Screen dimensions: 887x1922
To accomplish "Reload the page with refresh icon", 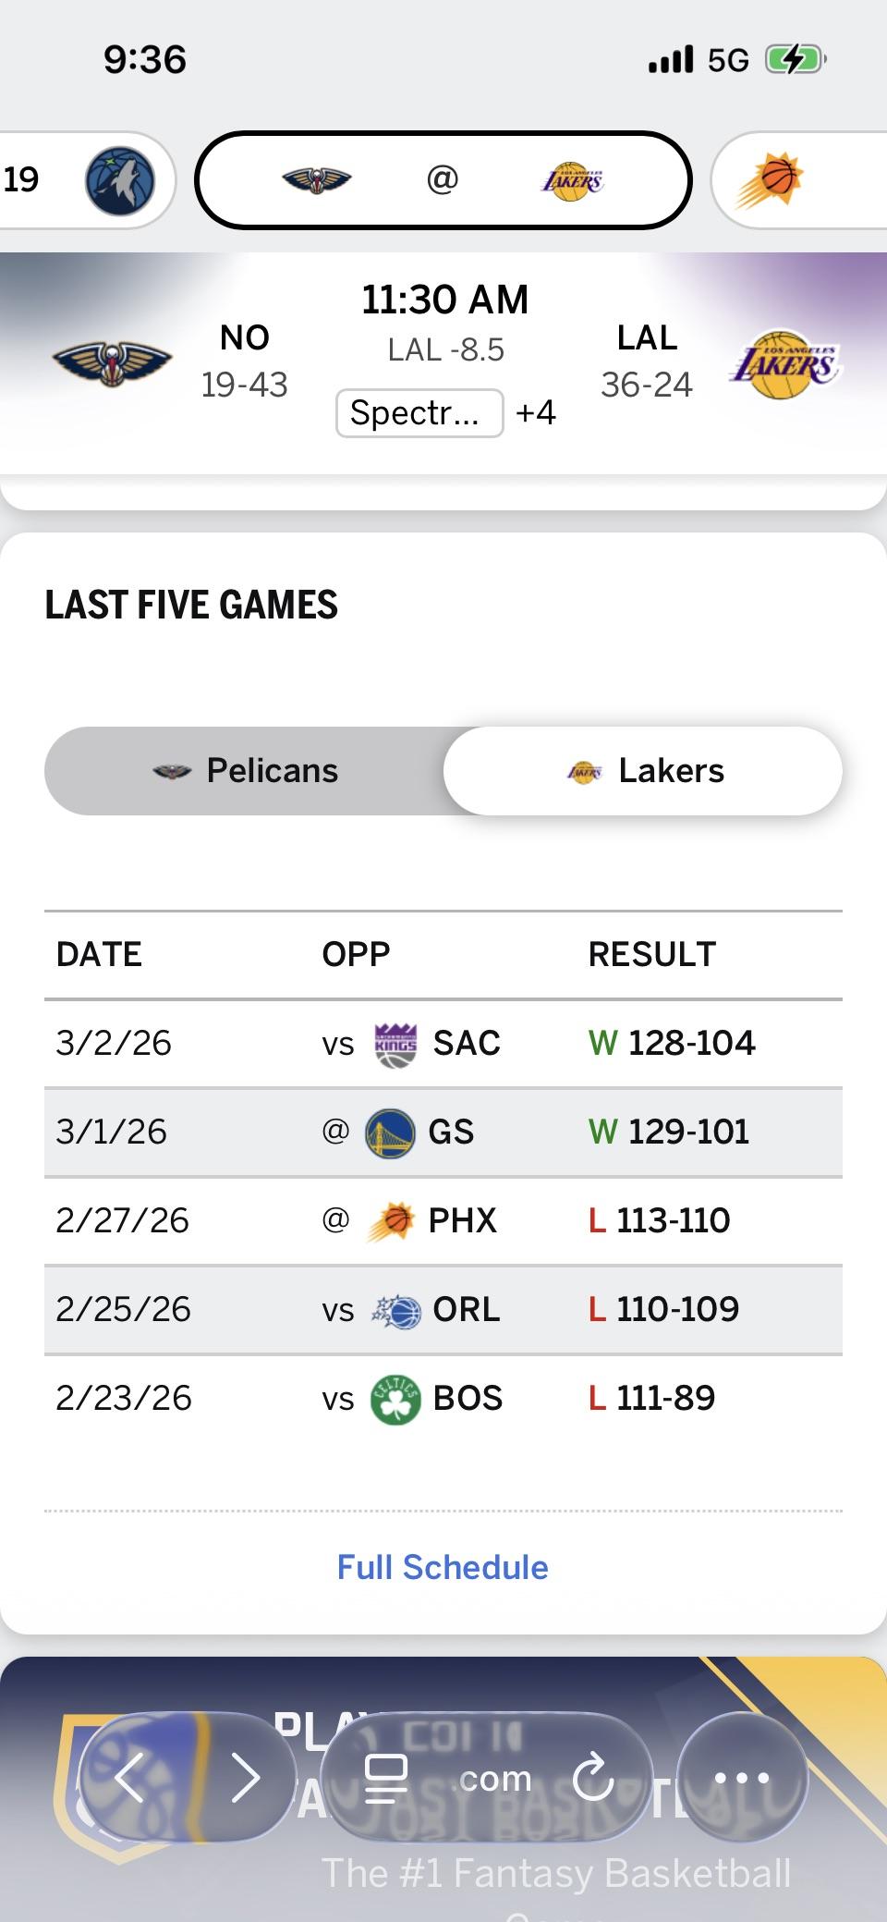I will (592, 1777).
